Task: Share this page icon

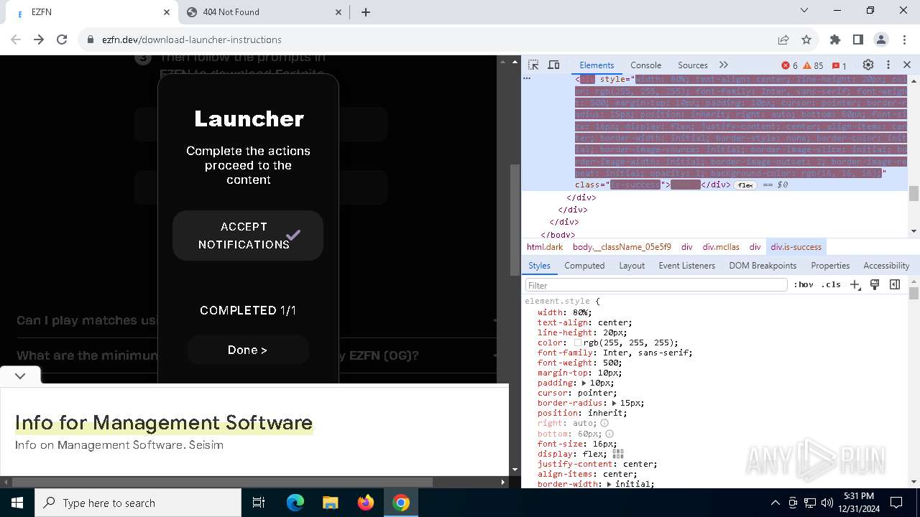Action: pyautogui.click(x=783, y=39)
